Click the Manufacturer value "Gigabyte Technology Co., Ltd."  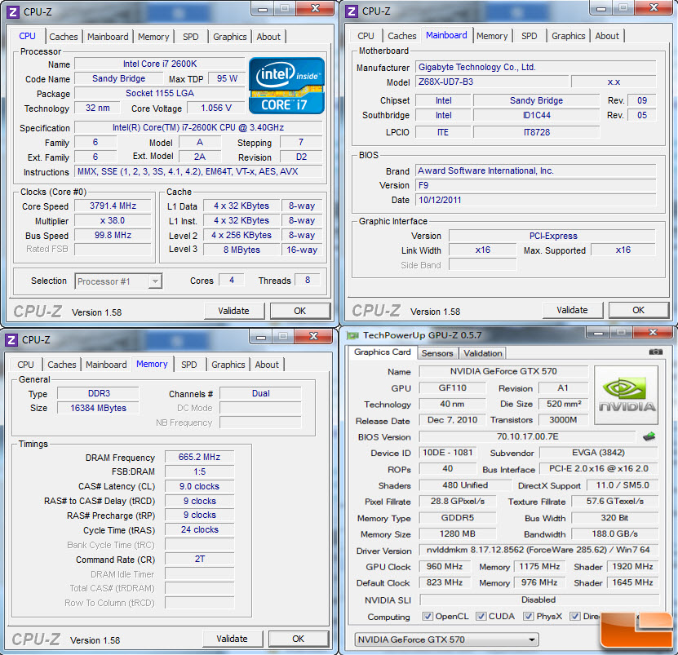tap(536, 67)
